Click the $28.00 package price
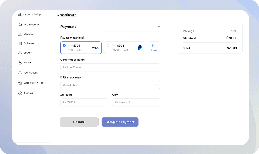Screen dimensions: 259x154 tap(231, 38)
